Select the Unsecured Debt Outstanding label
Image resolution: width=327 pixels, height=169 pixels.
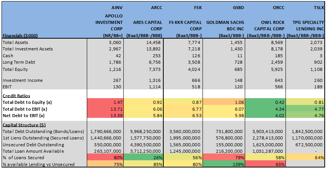pos(33,145)
